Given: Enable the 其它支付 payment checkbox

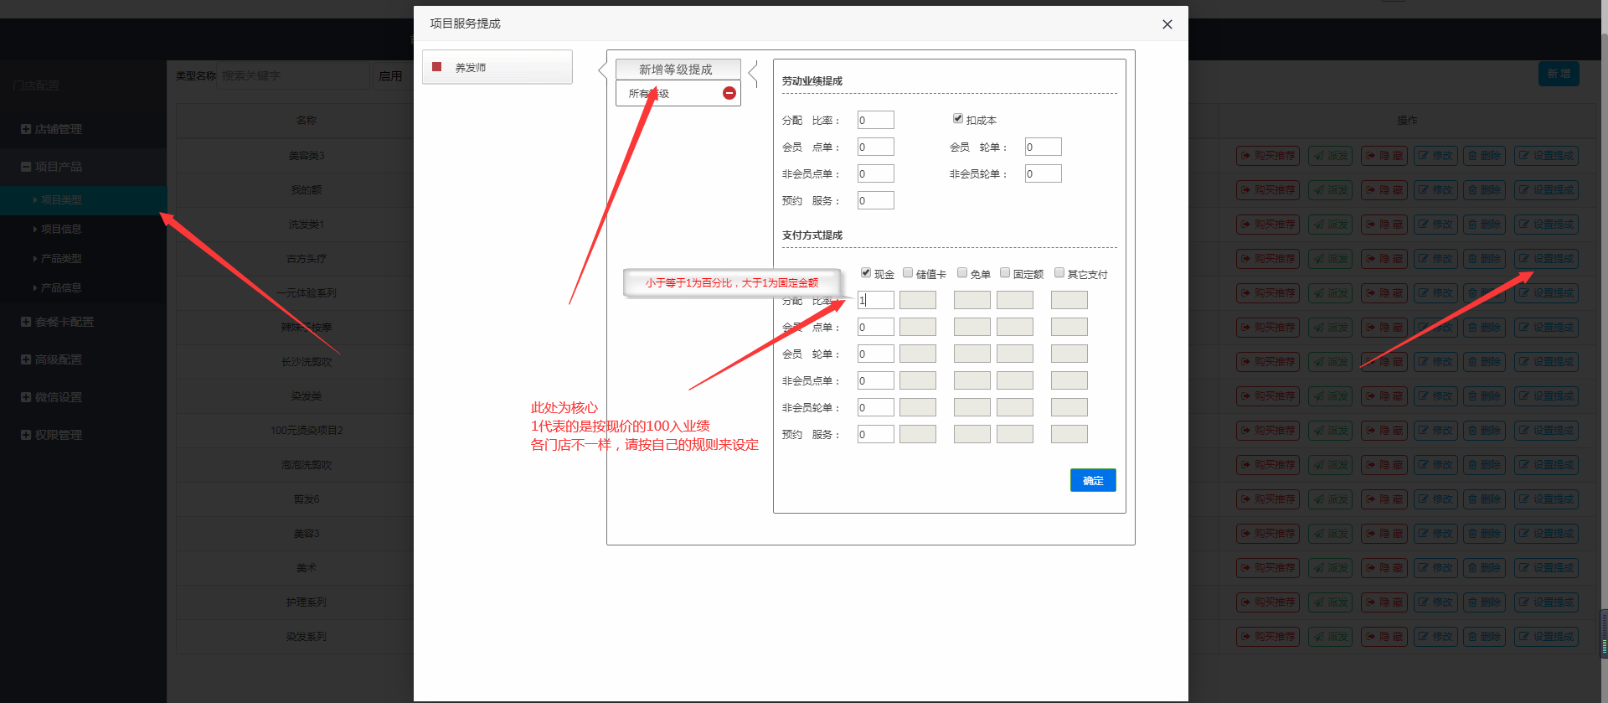Looking at the screenshot, I should (1059, 273).
